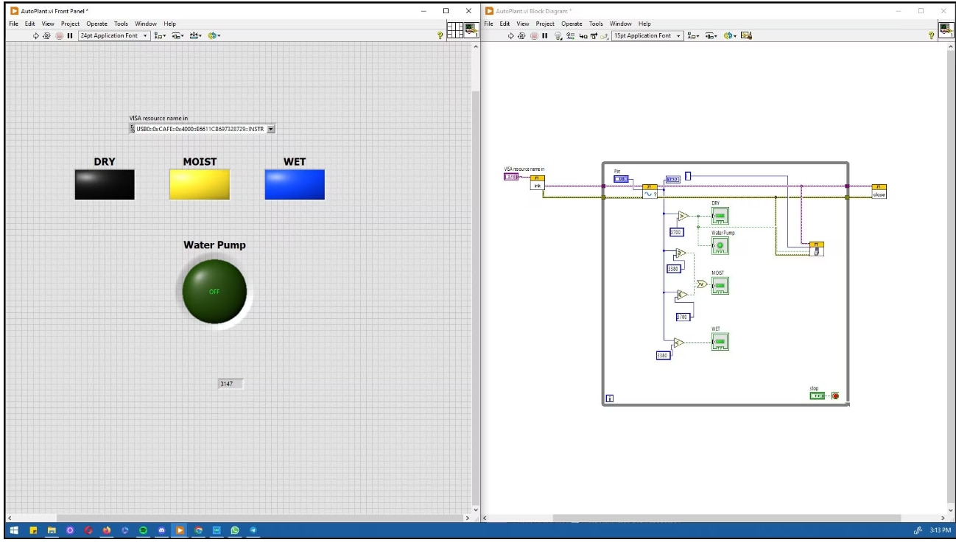The image size is (956, 548).
Task: Click Front Panel vertical scrollbar
Action: coord(475,280)
